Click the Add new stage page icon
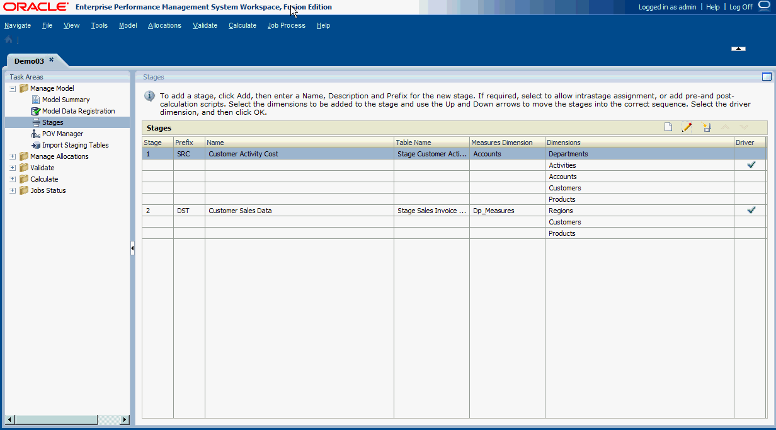The width and height of the screenshot is (776, 430). click(x=668, y=127)
